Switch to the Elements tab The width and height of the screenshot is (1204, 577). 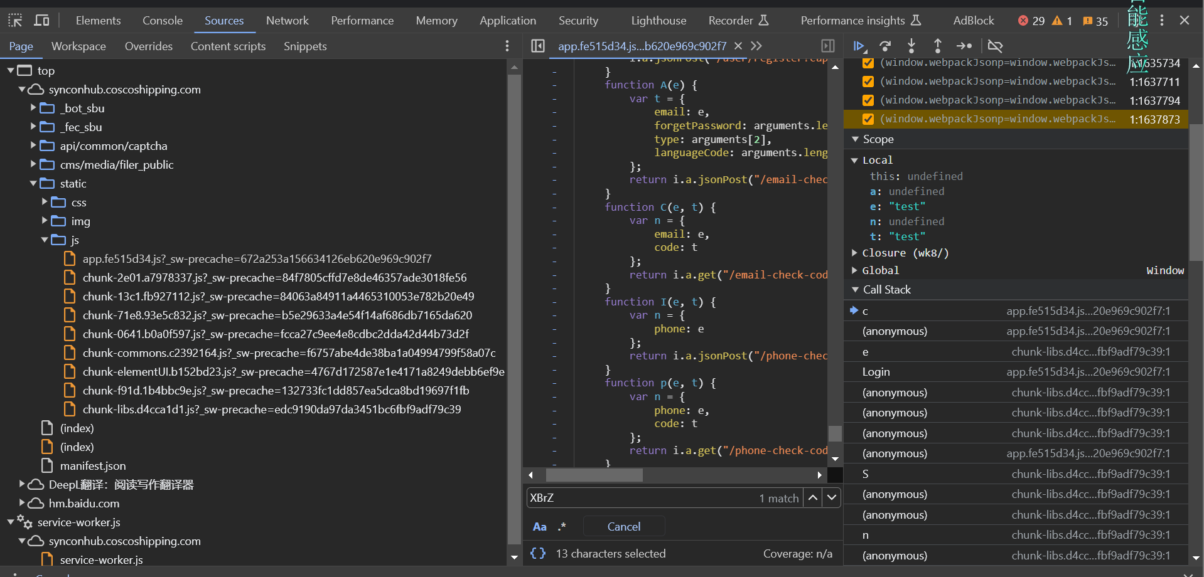pos(98,21)
